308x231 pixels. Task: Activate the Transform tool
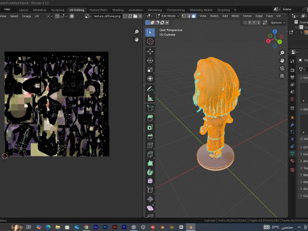150,79
